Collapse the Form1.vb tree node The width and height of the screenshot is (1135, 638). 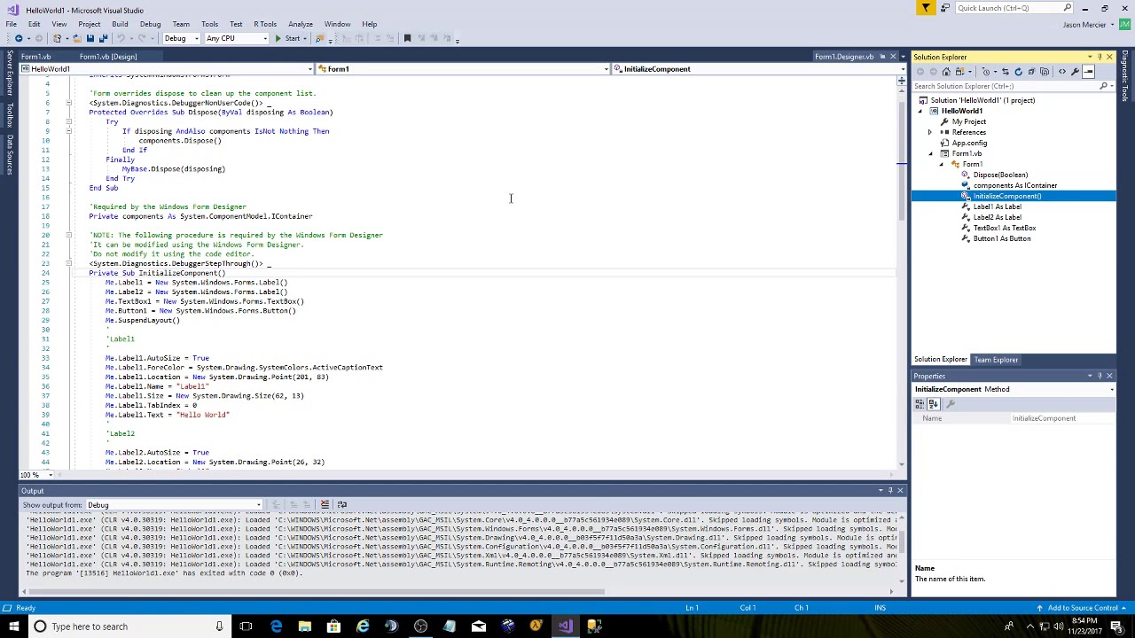[x=930, y=153]
